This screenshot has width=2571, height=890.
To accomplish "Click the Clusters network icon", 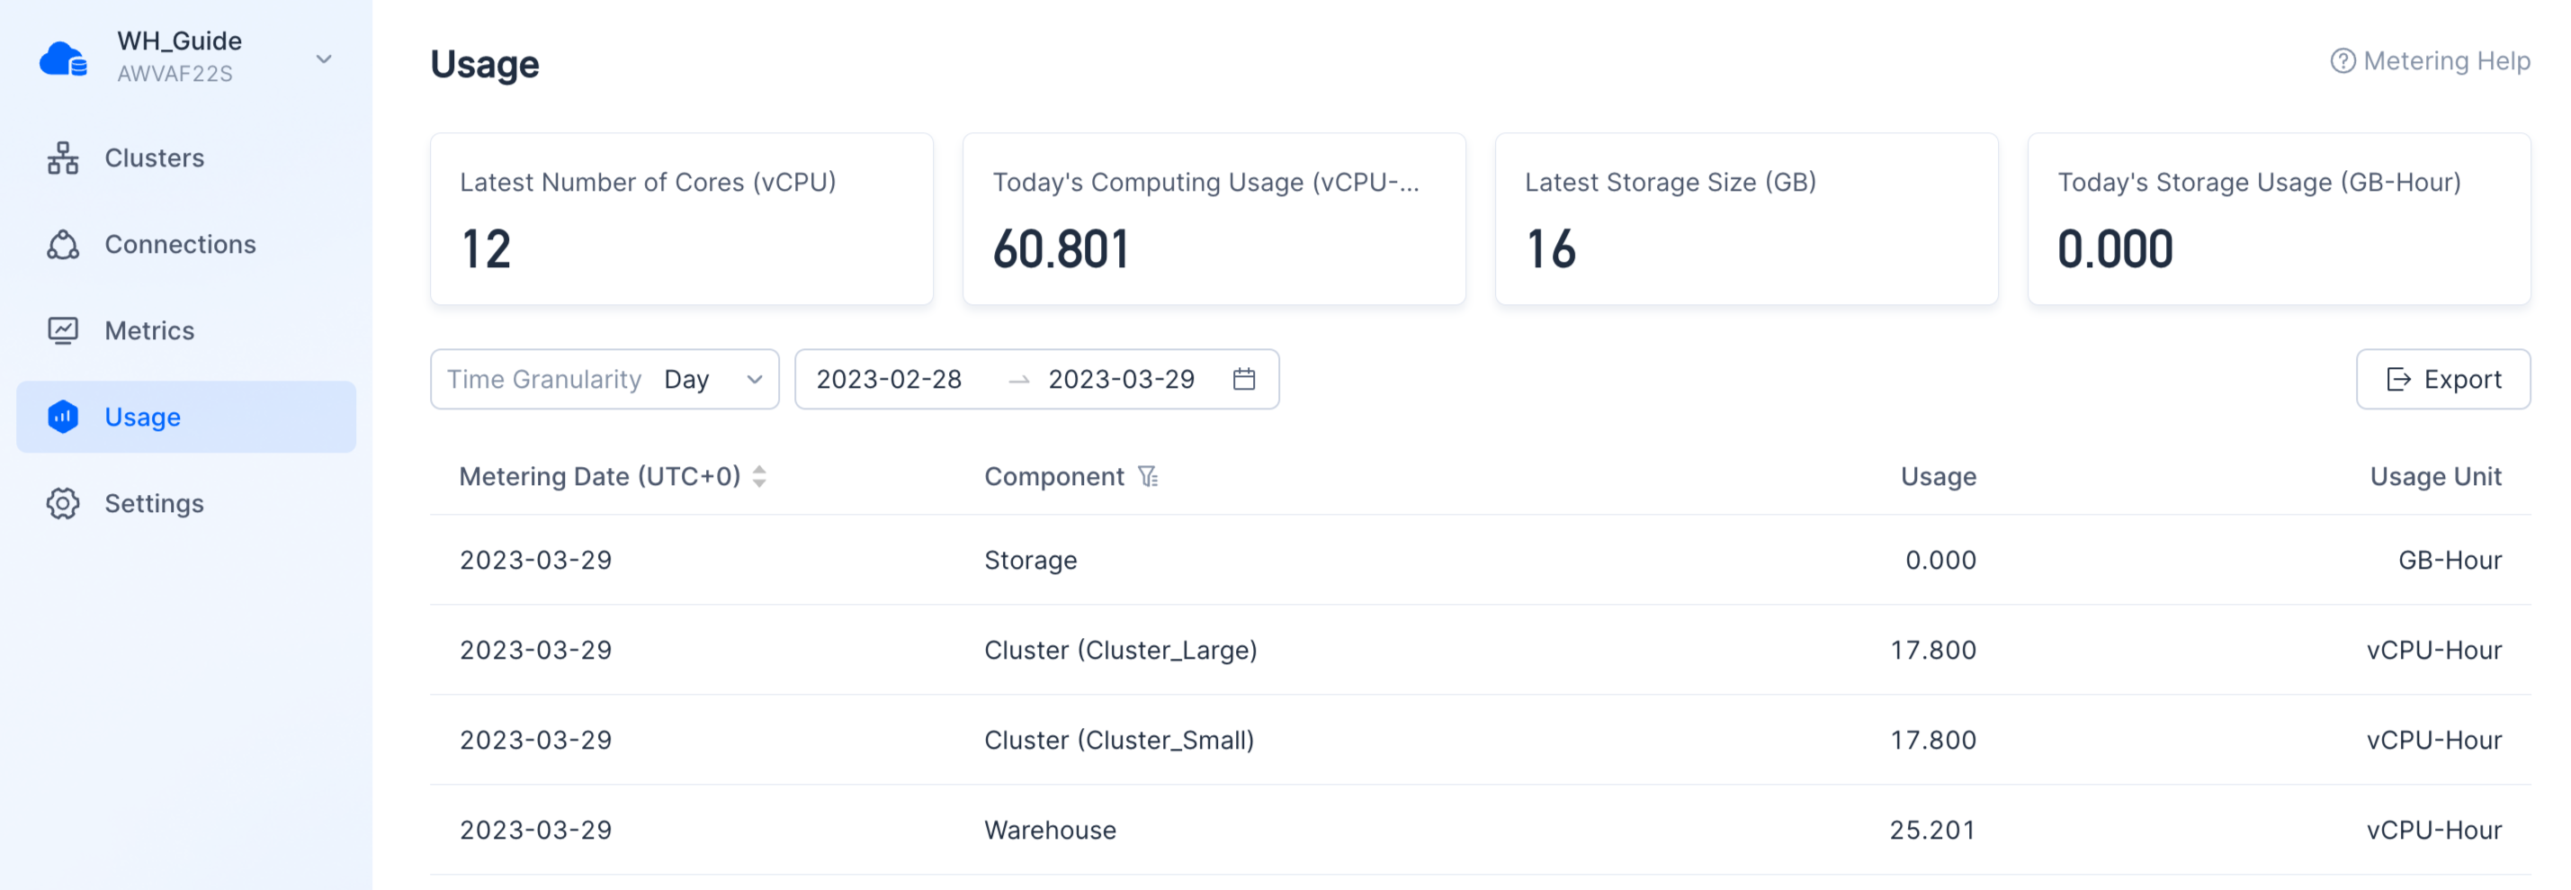I will (x=63, y=157).
